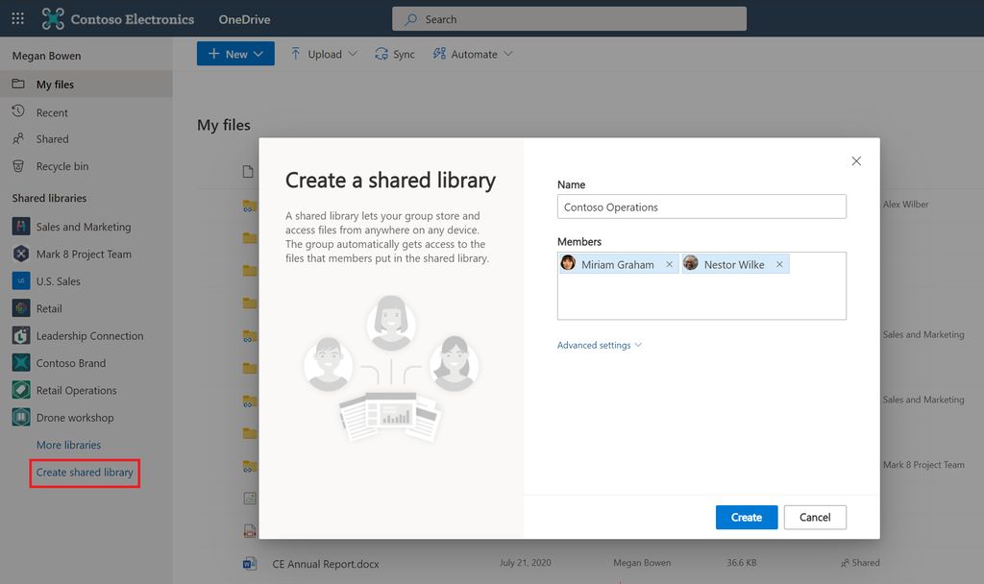
Task: Click the Upload arrow icon
Action: [x=296, y=54]
